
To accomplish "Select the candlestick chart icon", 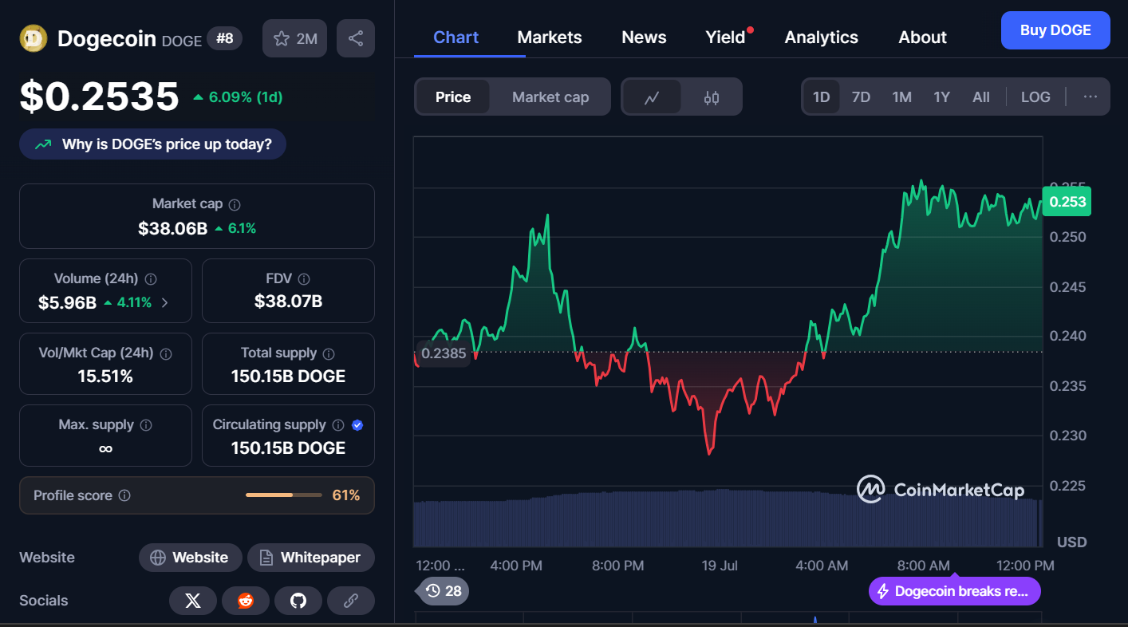I will [x=712, y=97].
